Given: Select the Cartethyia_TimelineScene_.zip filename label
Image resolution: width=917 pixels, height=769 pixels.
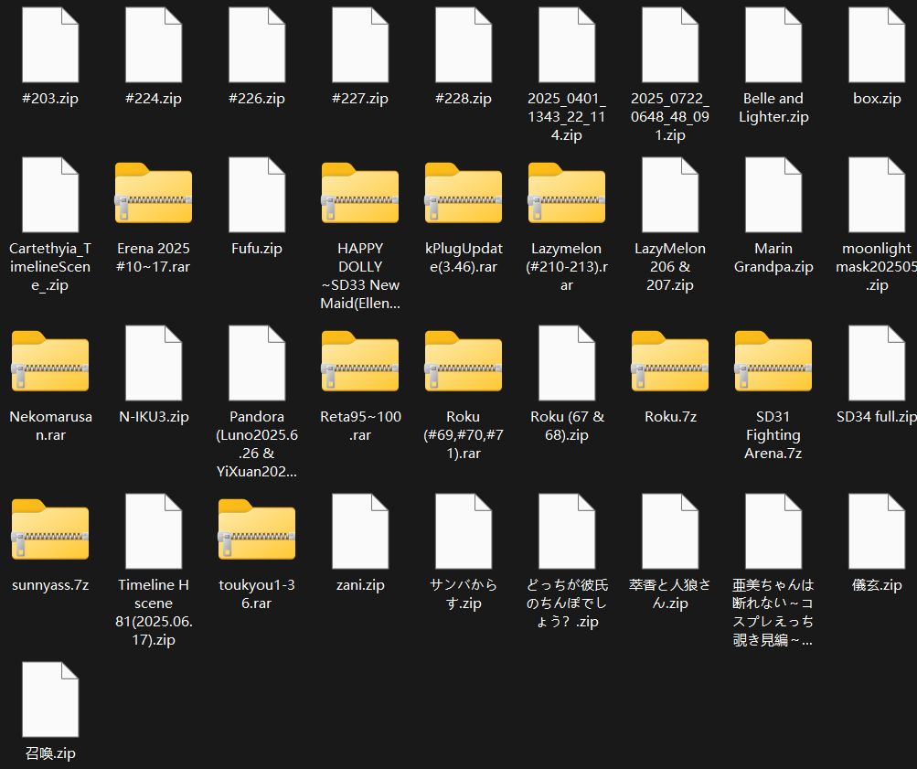Looking at the screenshot, I should [50, 267].
